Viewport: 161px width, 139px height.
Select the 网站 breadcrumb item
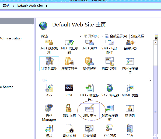6,6
